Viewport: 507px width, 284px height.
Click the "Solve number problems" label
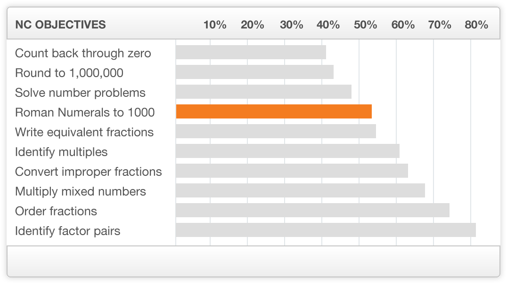click(x=80, y=93)
